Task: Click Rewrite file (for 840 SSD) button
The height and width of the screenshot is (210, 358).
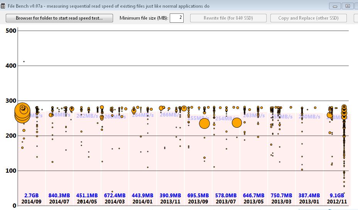Action: [x=228, y=18]
